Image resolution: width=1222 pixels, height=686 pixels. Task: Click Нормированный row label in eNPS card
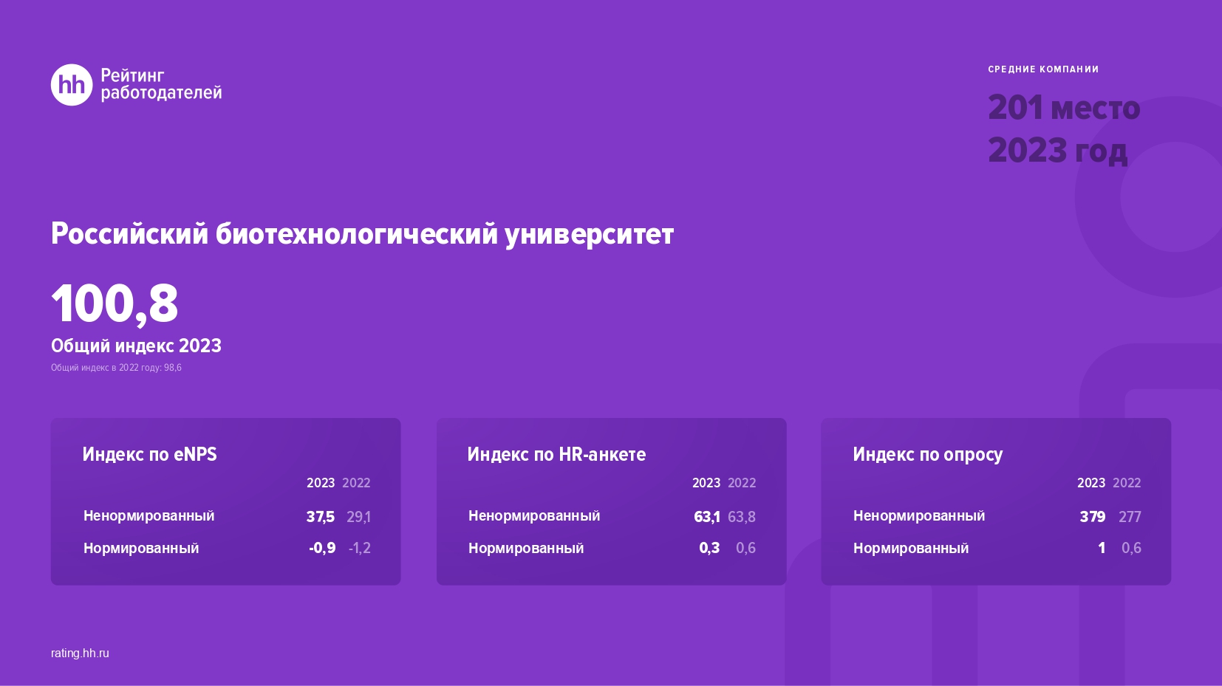[141, 548]
